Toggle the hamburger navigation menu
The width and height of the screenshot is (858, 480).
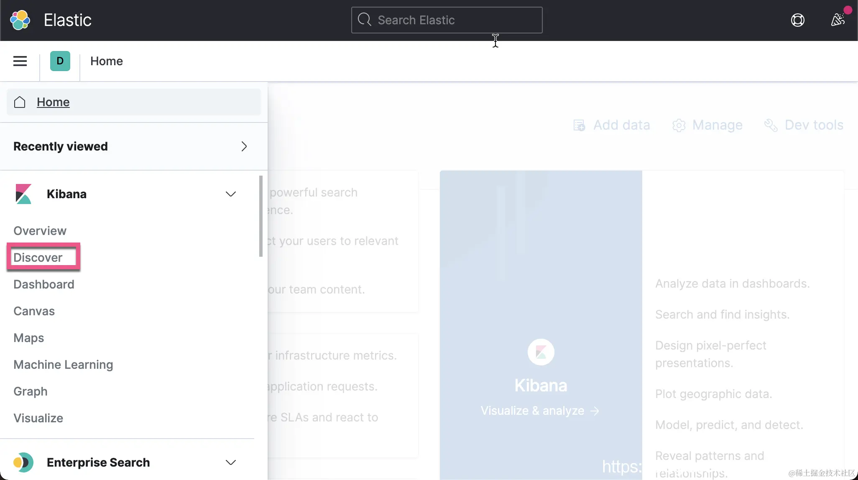coord(20,61)
